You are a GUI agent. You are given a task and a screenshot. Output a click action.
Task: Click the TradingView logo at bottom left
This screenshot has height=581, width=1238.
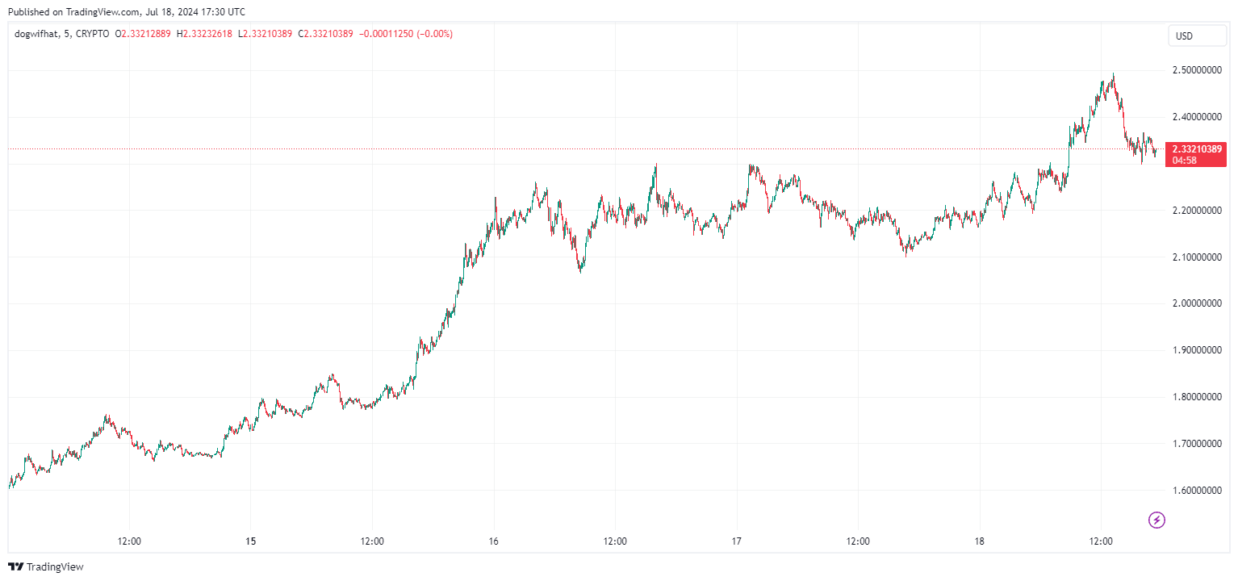click(x=46, y=566)
